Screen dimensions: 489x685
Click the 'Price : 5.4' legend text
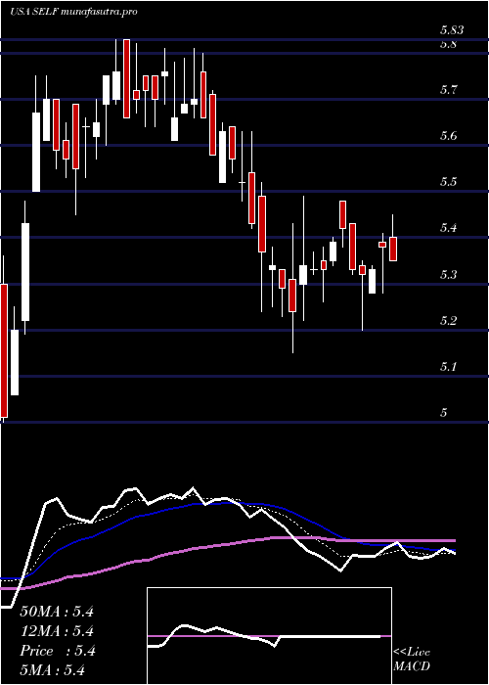click(x=57, y=651)
